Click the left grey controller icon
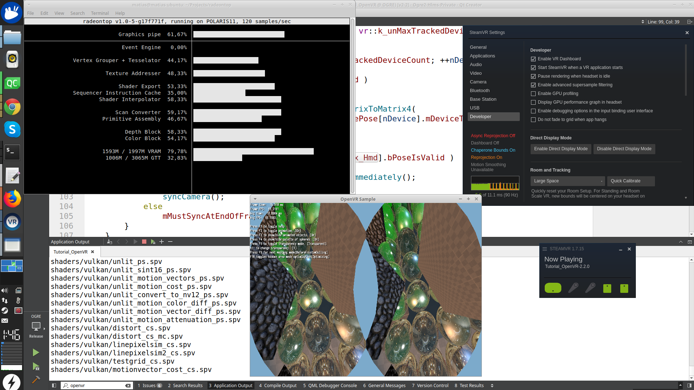Viewport: 694px width, 390px height. pos(573,288)
